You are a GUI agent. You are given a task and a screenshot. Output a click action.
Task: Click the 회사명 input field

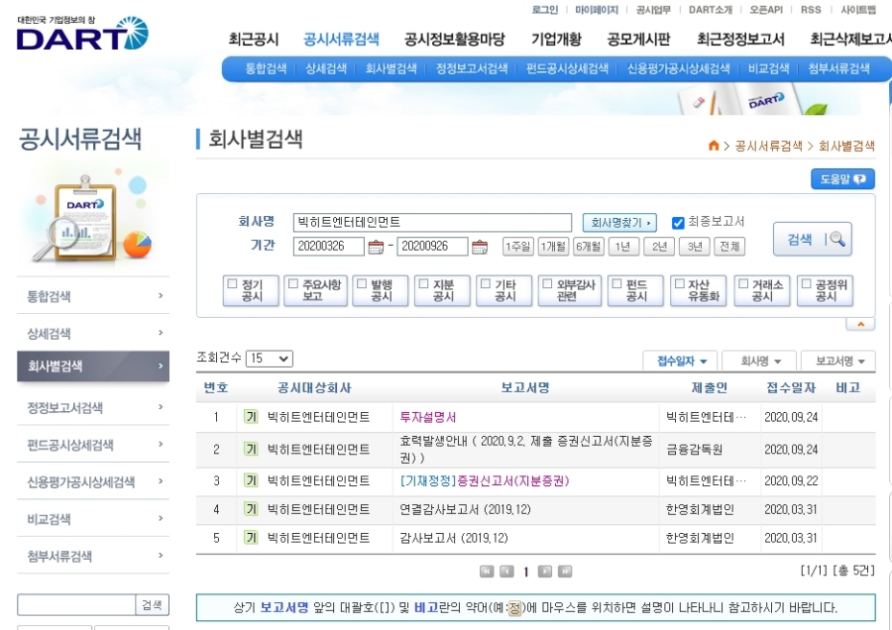(432, 222)
